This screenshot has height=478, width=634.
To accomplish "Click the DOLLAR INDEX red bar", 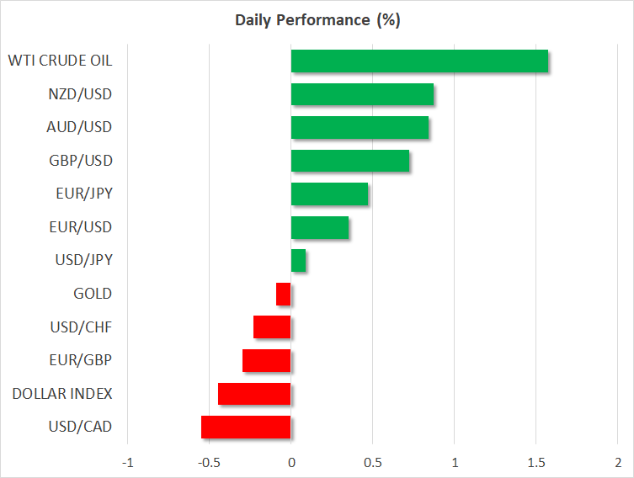I will (x=254, y=394).
